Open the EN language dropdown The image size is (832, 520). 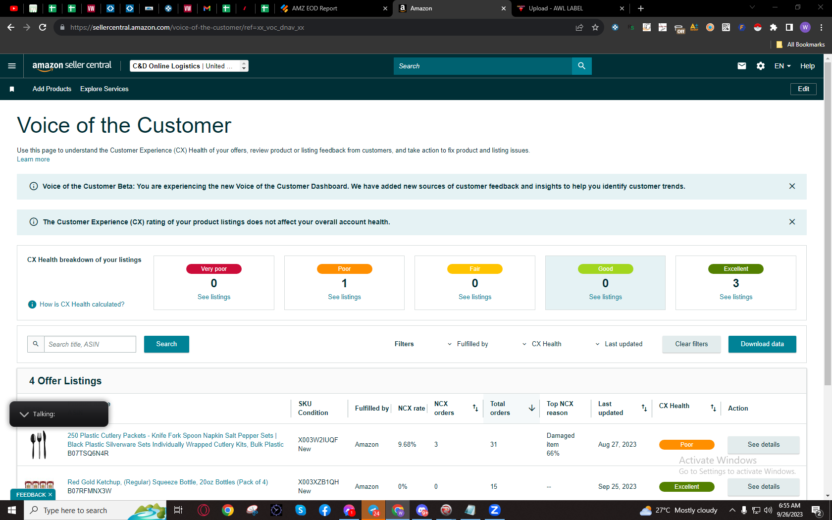point(782,66)
